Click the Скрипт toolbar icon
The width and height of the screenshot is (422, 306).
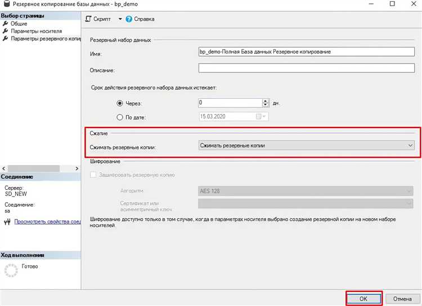point(88,19)
